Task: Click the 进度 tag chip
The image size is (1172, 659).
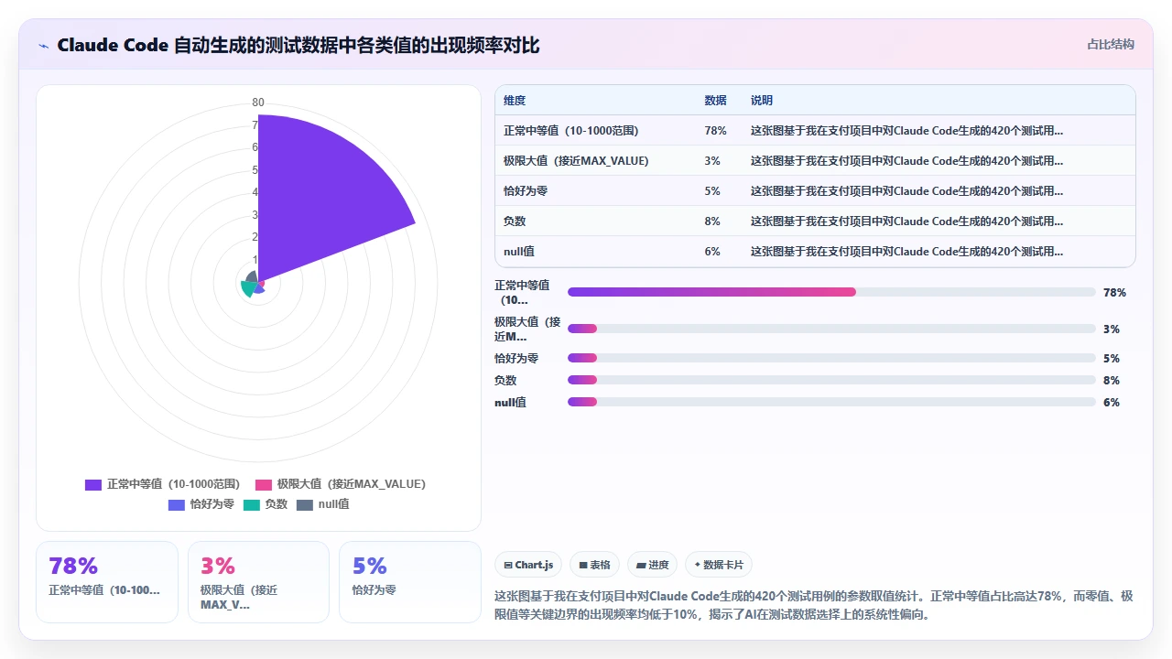Action: [653, 565]
